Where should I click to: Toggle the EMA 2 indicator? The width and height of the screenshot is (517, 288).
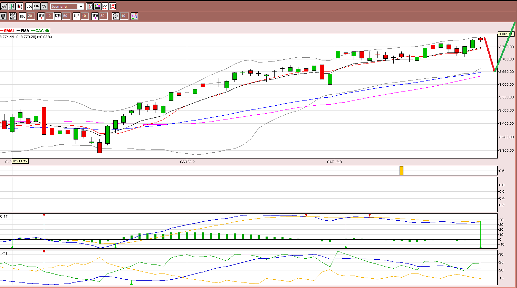[58, 16]
